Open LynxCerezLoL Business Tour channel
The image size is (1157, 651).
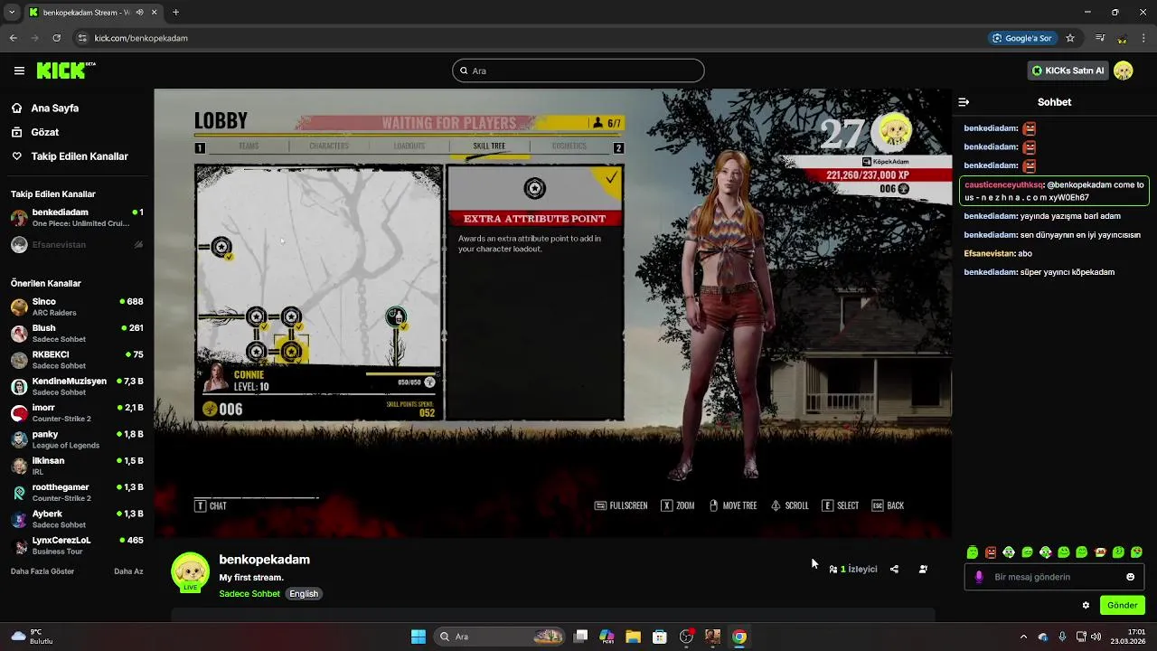[77, 545]
